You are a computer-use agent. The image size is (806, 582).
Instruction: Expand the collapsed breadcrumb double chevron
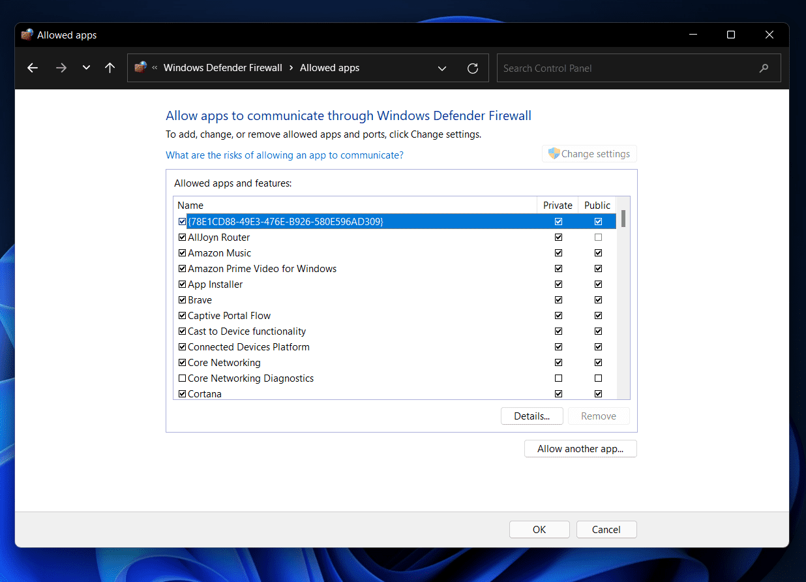point(154,68)
